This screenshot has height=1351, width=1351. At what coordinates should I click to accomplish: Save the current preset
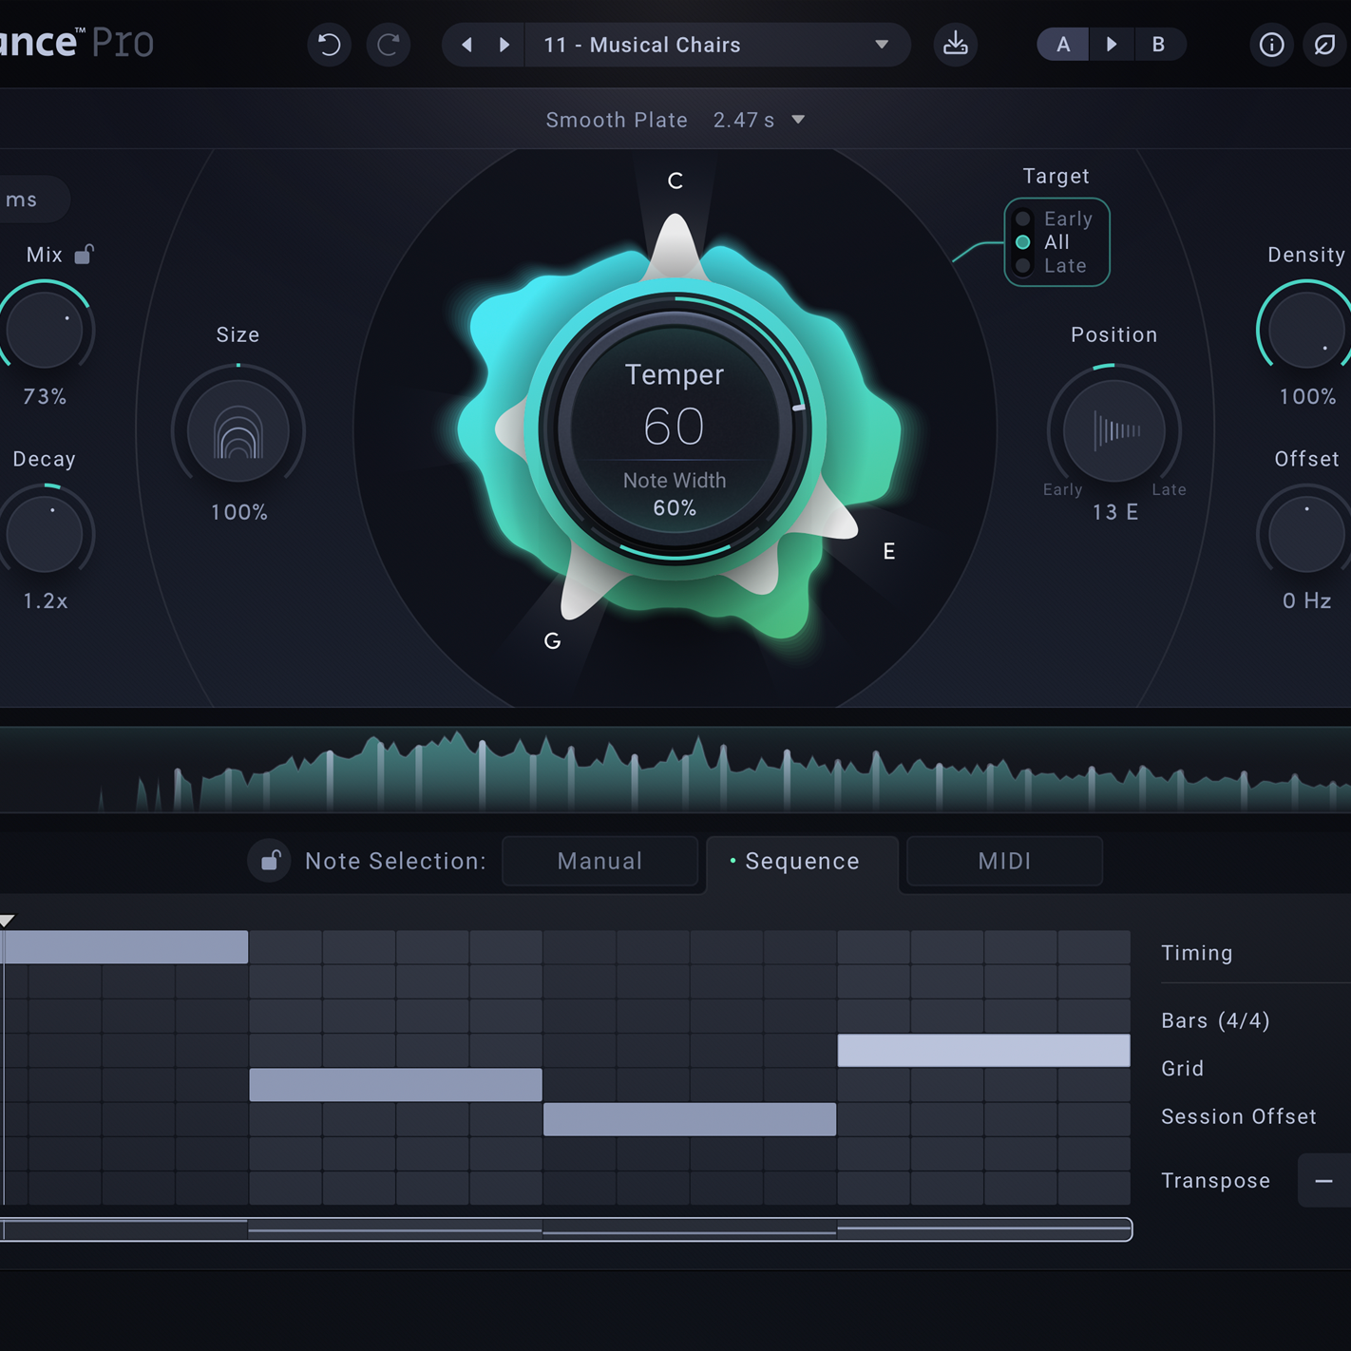956,45
